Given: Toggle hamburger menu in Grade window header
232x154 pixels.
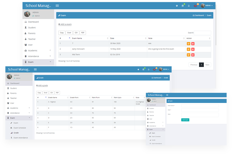Looking at the screenshot, I should [35, 69].
